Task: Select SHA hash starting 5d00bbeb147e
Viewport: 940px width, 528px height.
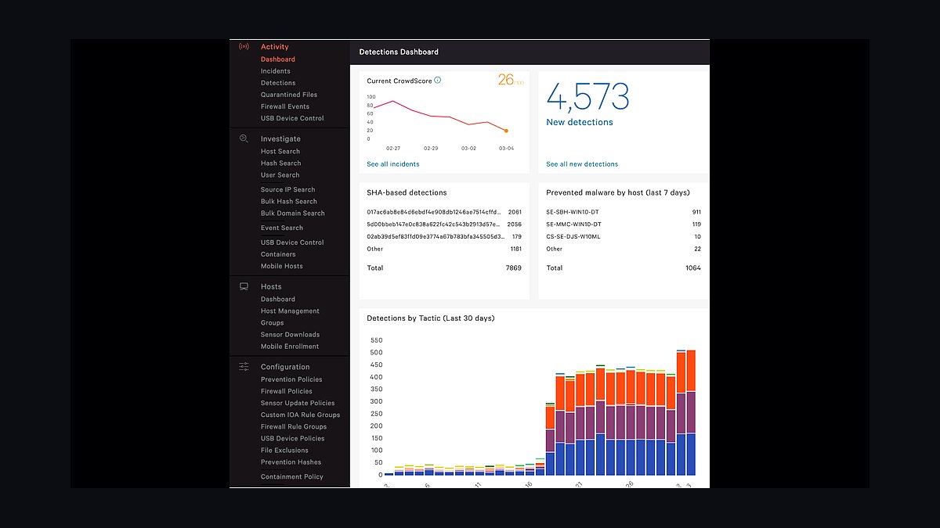Action: pos(433,224)
